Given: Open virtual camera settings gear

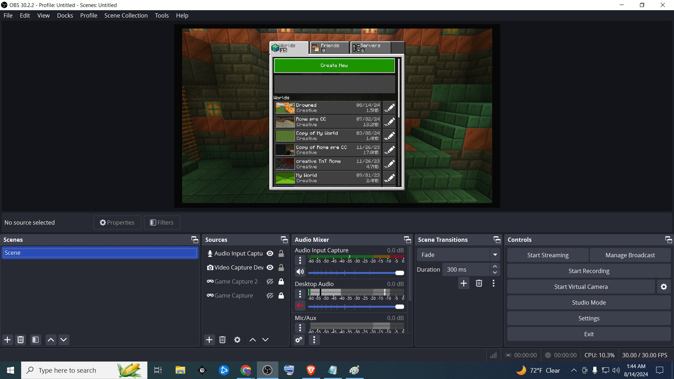Looking at the screenshot, I should point(663,287).
